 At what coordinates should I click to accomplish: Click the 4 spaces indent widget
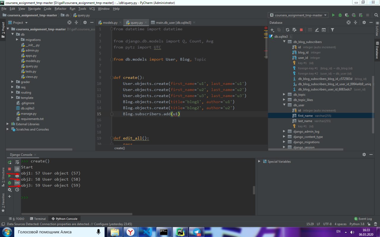point(341,224)
